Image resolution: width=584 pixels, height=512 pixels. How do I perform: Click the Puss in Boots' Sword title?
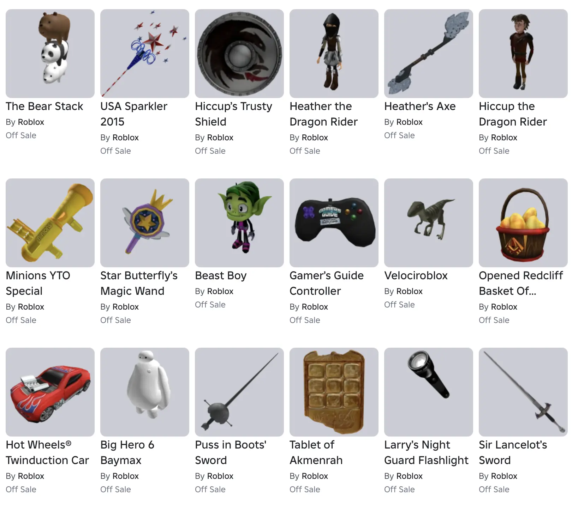pos(231,452)
